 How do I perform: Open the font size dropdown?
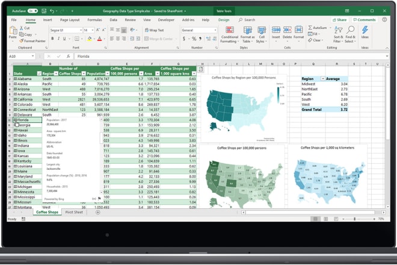(x=93, y=30)
